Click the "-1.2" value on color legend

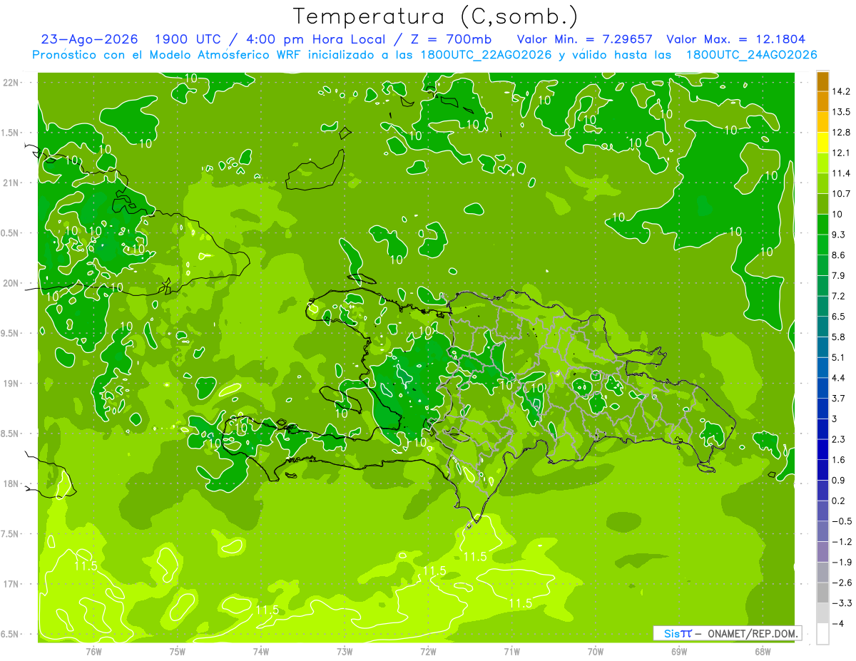coord(841,541)
